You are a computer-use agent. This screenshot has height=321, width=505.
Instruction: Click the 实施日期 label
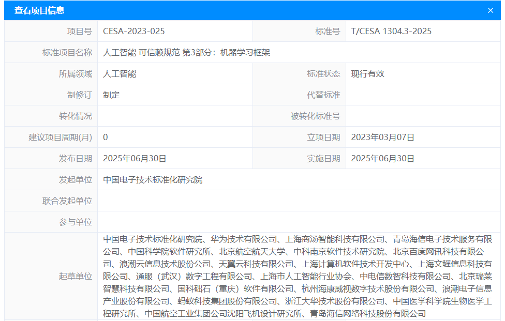tap(323, 159)
